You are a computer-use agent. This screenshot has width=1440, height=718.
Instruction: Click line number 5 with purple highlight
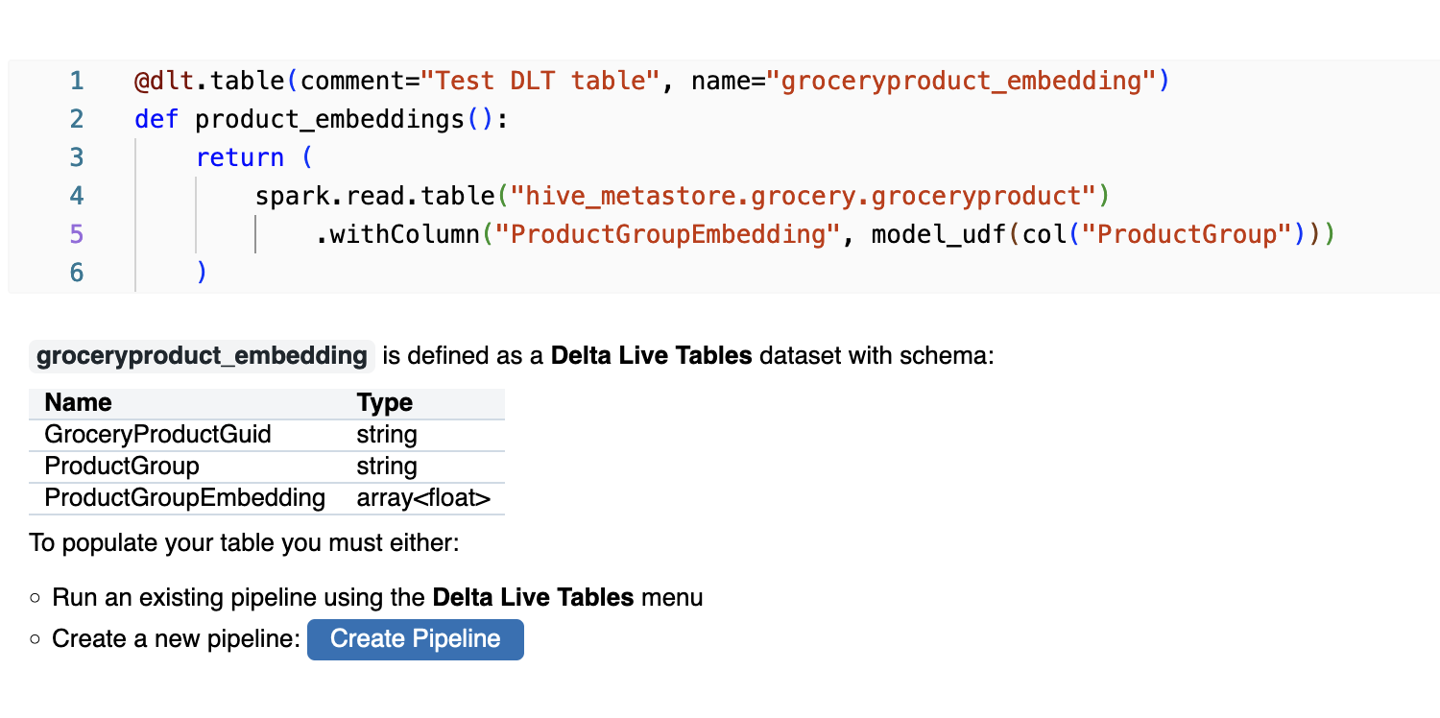77,233
